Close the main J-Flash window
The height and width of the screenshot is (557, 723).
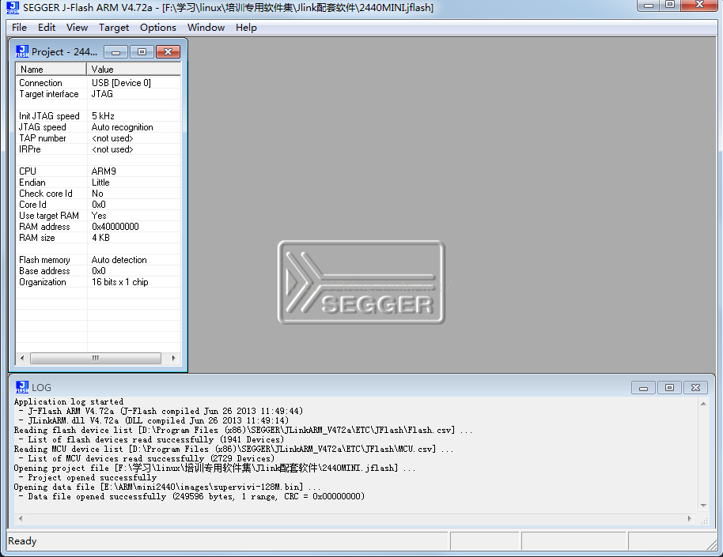(699, 5)
